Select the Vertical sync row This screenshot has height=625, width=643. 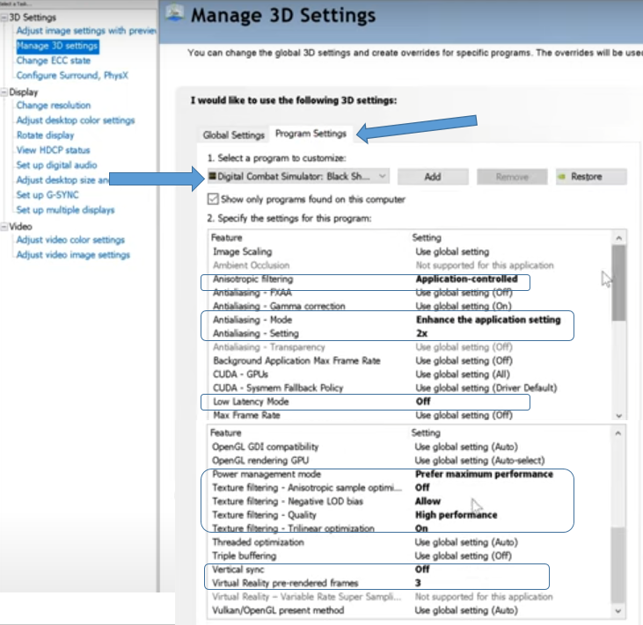click(409, 570)
